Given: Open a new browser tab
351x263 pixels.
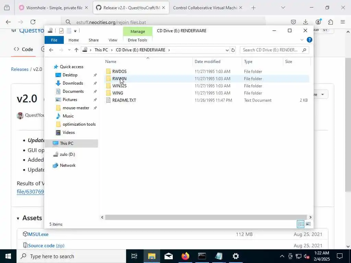Looking at the screenshot, I should pyautogui.click(x=253, y=8).
